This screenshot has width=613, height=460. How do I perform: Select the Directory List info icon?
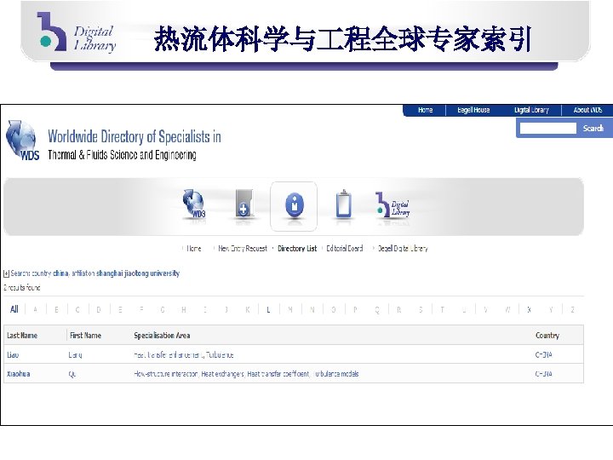coord(295,205)
